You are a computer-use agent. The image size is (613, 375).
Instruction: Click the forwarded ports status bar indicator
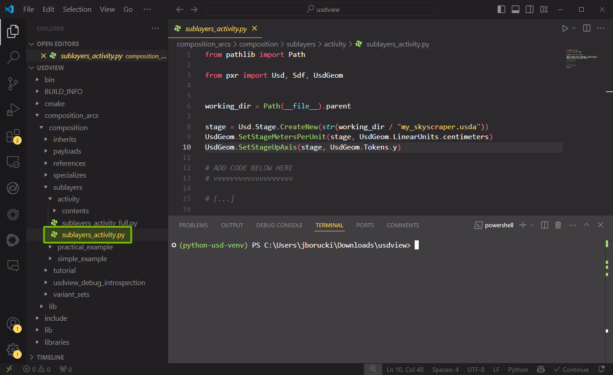pos(66,370)
